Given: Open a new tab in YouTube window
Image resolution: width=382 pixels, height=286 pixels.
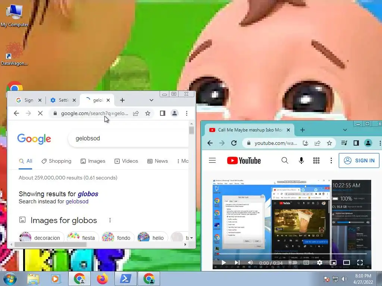Looking at the screenshot, I should 302,130.
